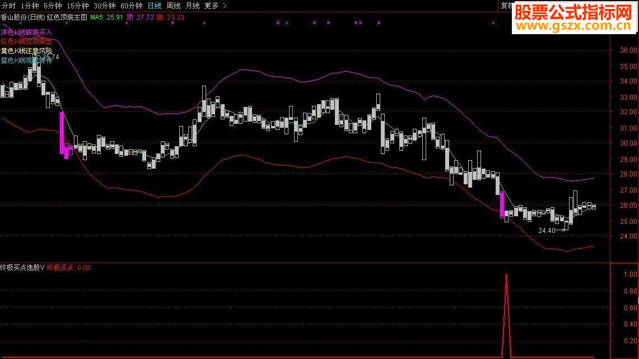Click the 蓝色K线观望等待 legend text
Image resolution: width=639 pixels, height=359 pixels.
click(x=26, y=60)
